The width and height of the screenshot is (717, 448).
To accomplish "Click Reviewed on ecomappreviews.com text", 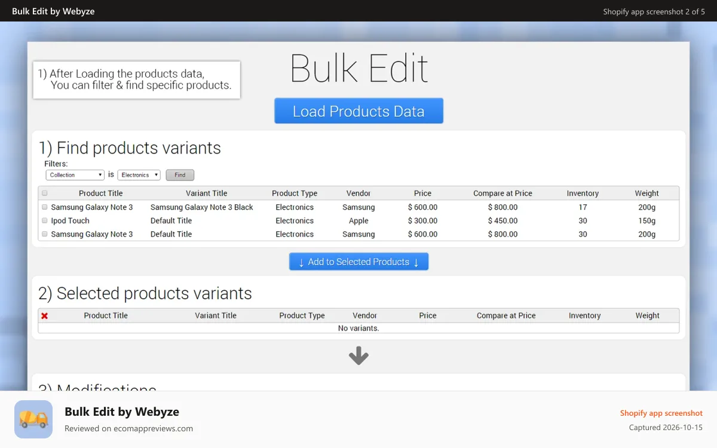I will coord(128,428).
